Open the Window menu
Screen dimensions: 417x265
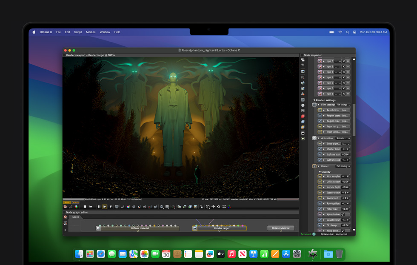(x=105, y=32)
